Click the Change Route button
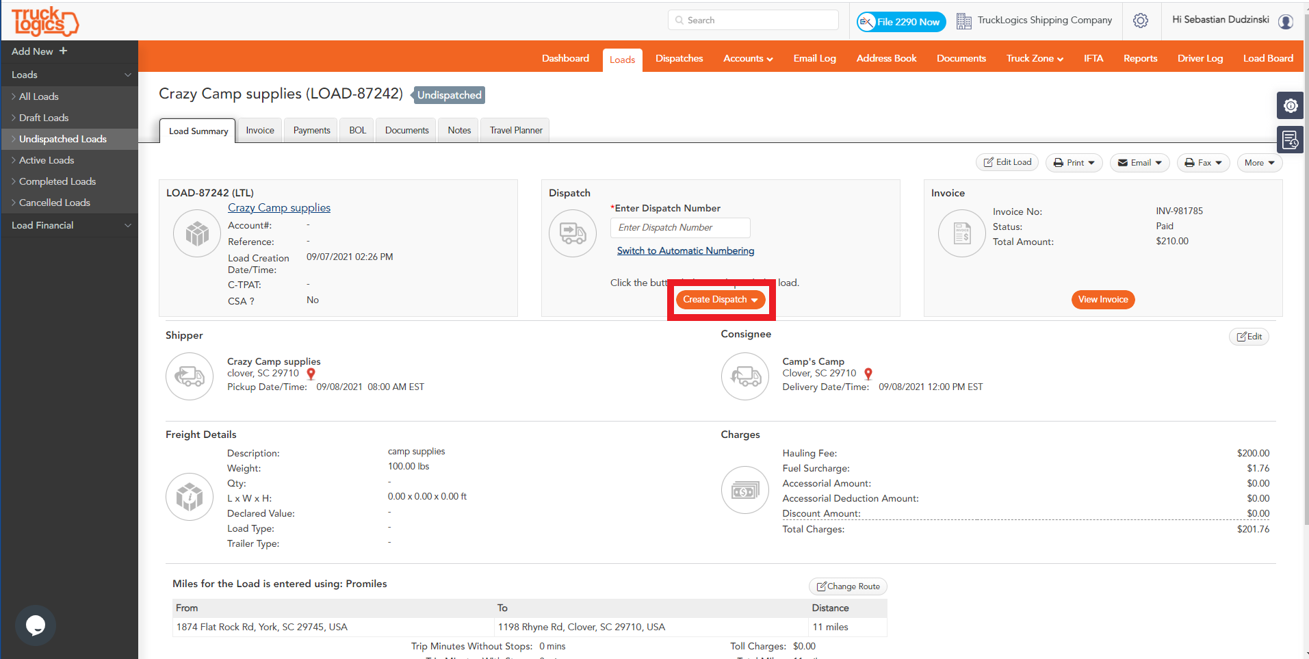The image size is (1309, 659). coord(848,586)
